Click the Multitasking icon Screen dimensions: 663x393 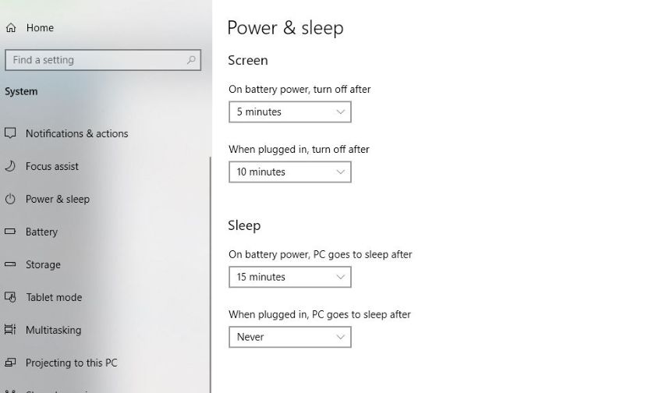(x=10, y=330)
